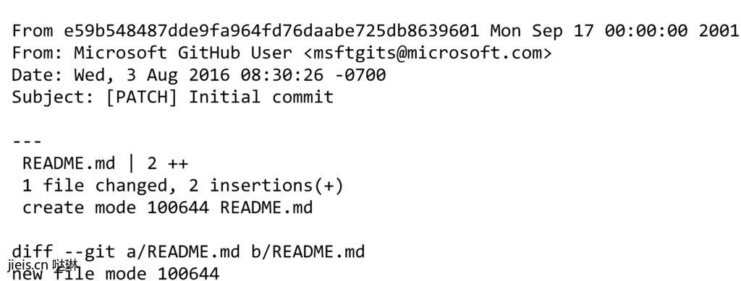Click the '2 ++' change count
Viewport: 741px width, 281px height.
(x=168, y=163)
